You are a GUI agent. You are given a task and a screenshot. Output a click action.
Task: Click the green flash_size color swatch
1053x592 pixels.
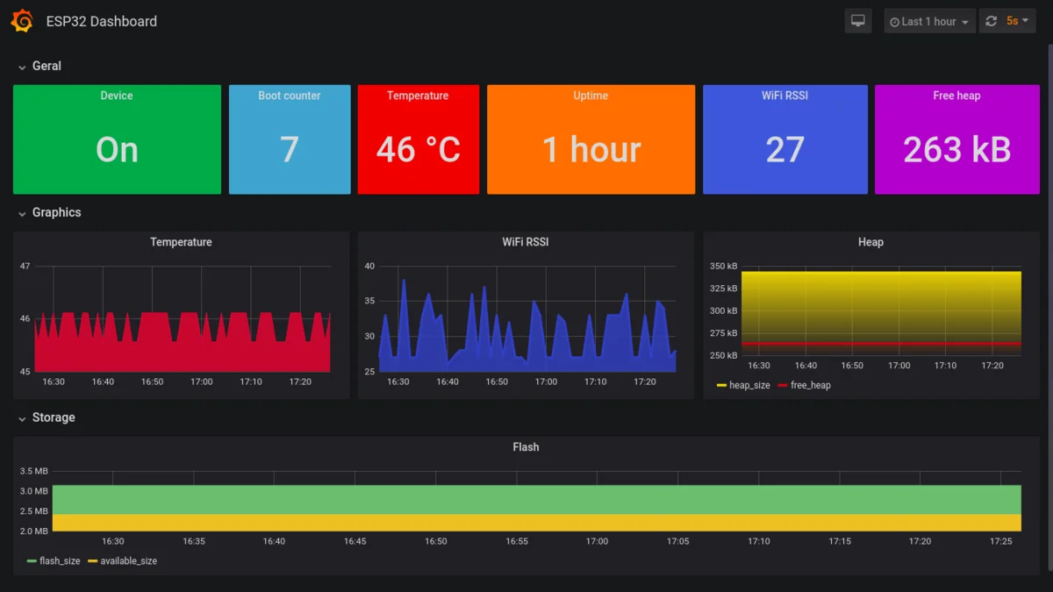32,561
